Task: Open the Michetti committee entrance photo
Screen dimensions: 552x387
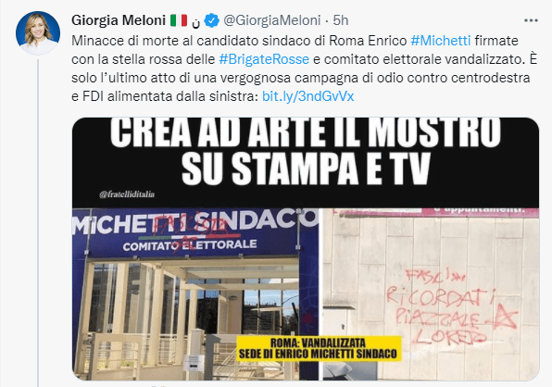Action: [195, 294]
